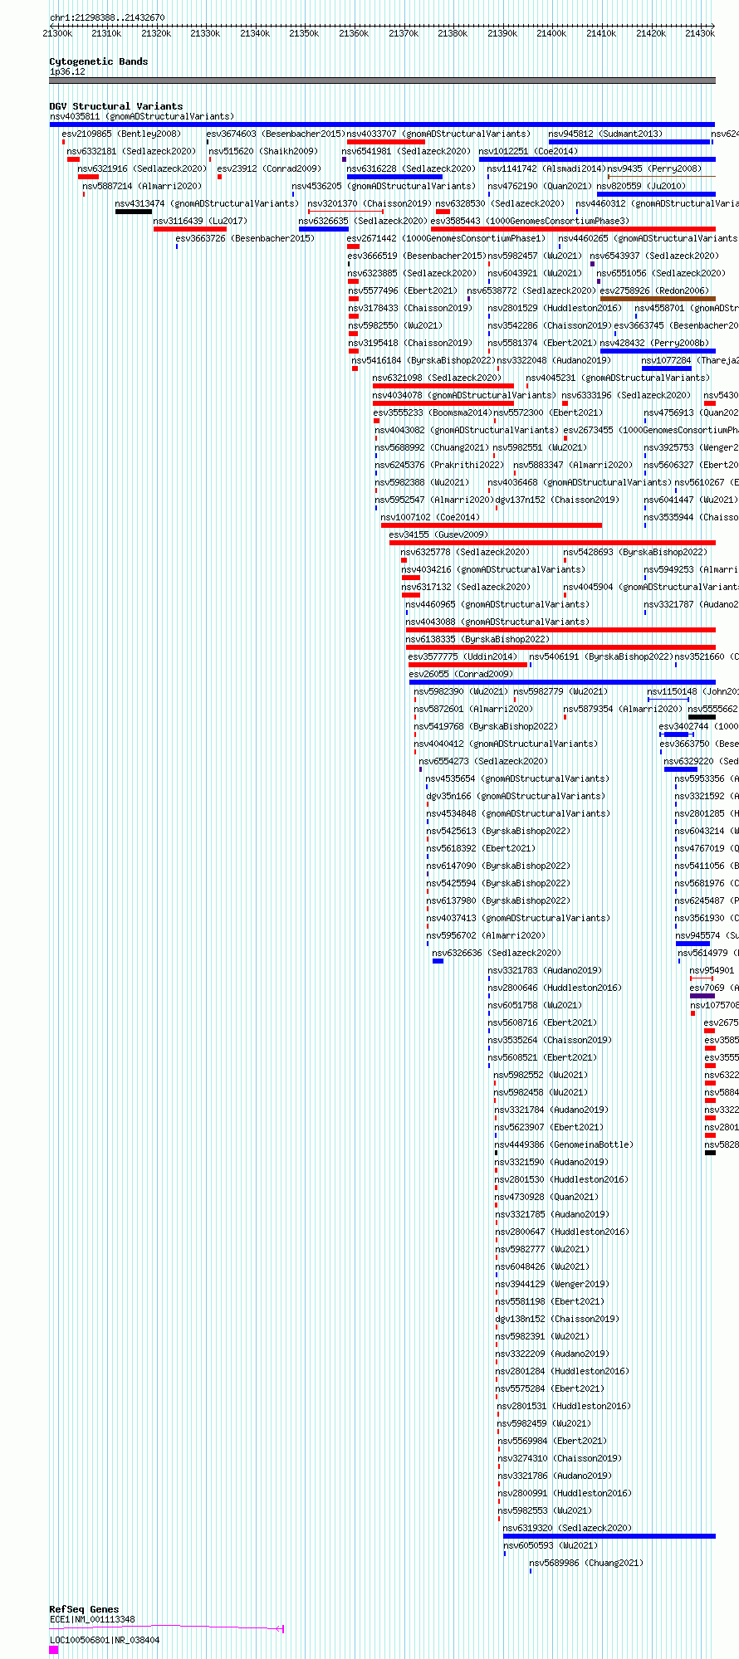Open esv34155 (Gusev2009) variant label
This screenshot has width=739, height=1659.
438,535
